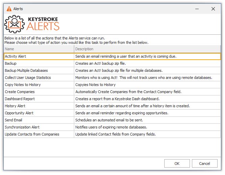Choose the Synchronization Alert row
The height and width of the screenshot is (175, 225).
pyautogui.click(x=112, y=127)
